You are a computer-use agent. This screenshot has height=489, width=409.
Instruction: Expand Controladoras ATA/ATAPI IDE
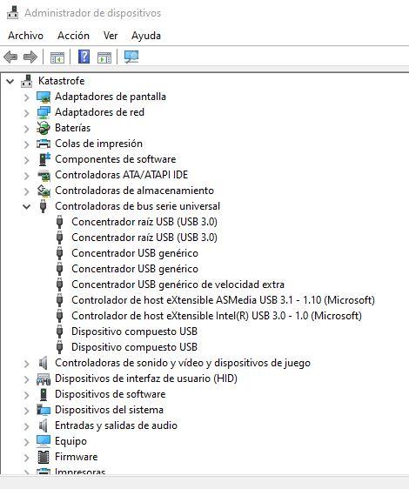point(26,176)
